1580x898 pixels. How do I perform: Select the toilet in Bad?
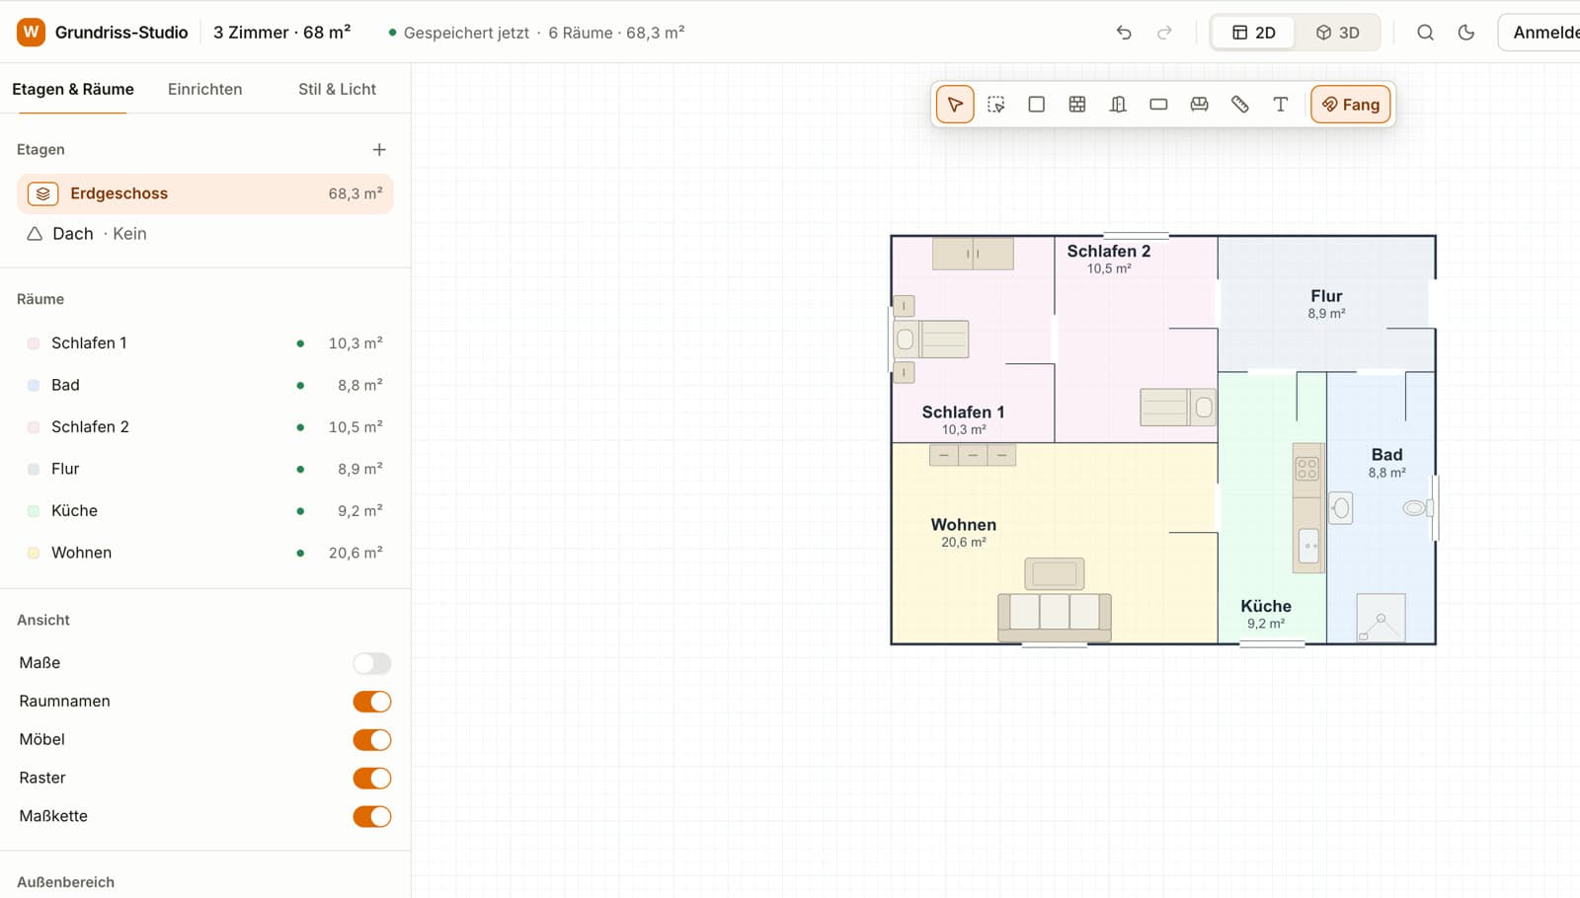coord(1417,508)
